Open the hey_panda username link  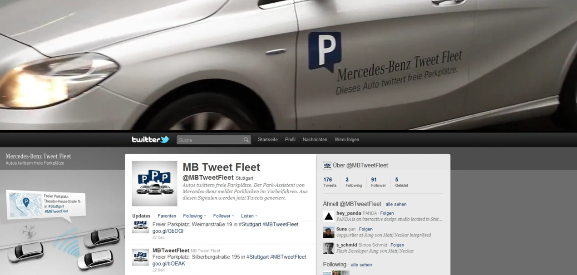[x=349, y=213]
